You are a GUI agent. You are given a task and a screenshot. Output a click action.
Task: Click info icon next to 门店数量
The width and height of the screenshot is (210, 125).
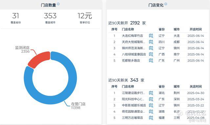point(58,4)
